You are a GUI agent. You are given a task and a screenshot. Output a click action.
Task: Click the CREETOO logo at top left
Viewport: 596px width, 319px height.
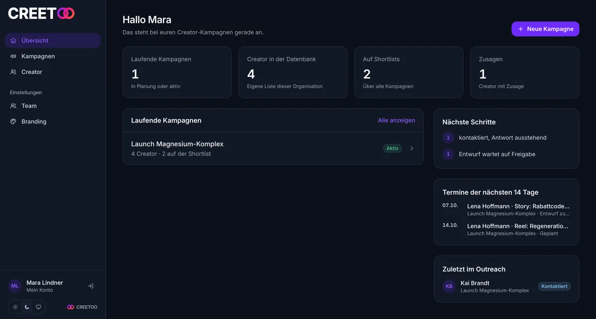41,13
